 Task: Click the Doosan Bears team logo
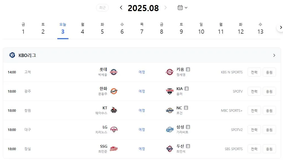[x=169, y=149]
